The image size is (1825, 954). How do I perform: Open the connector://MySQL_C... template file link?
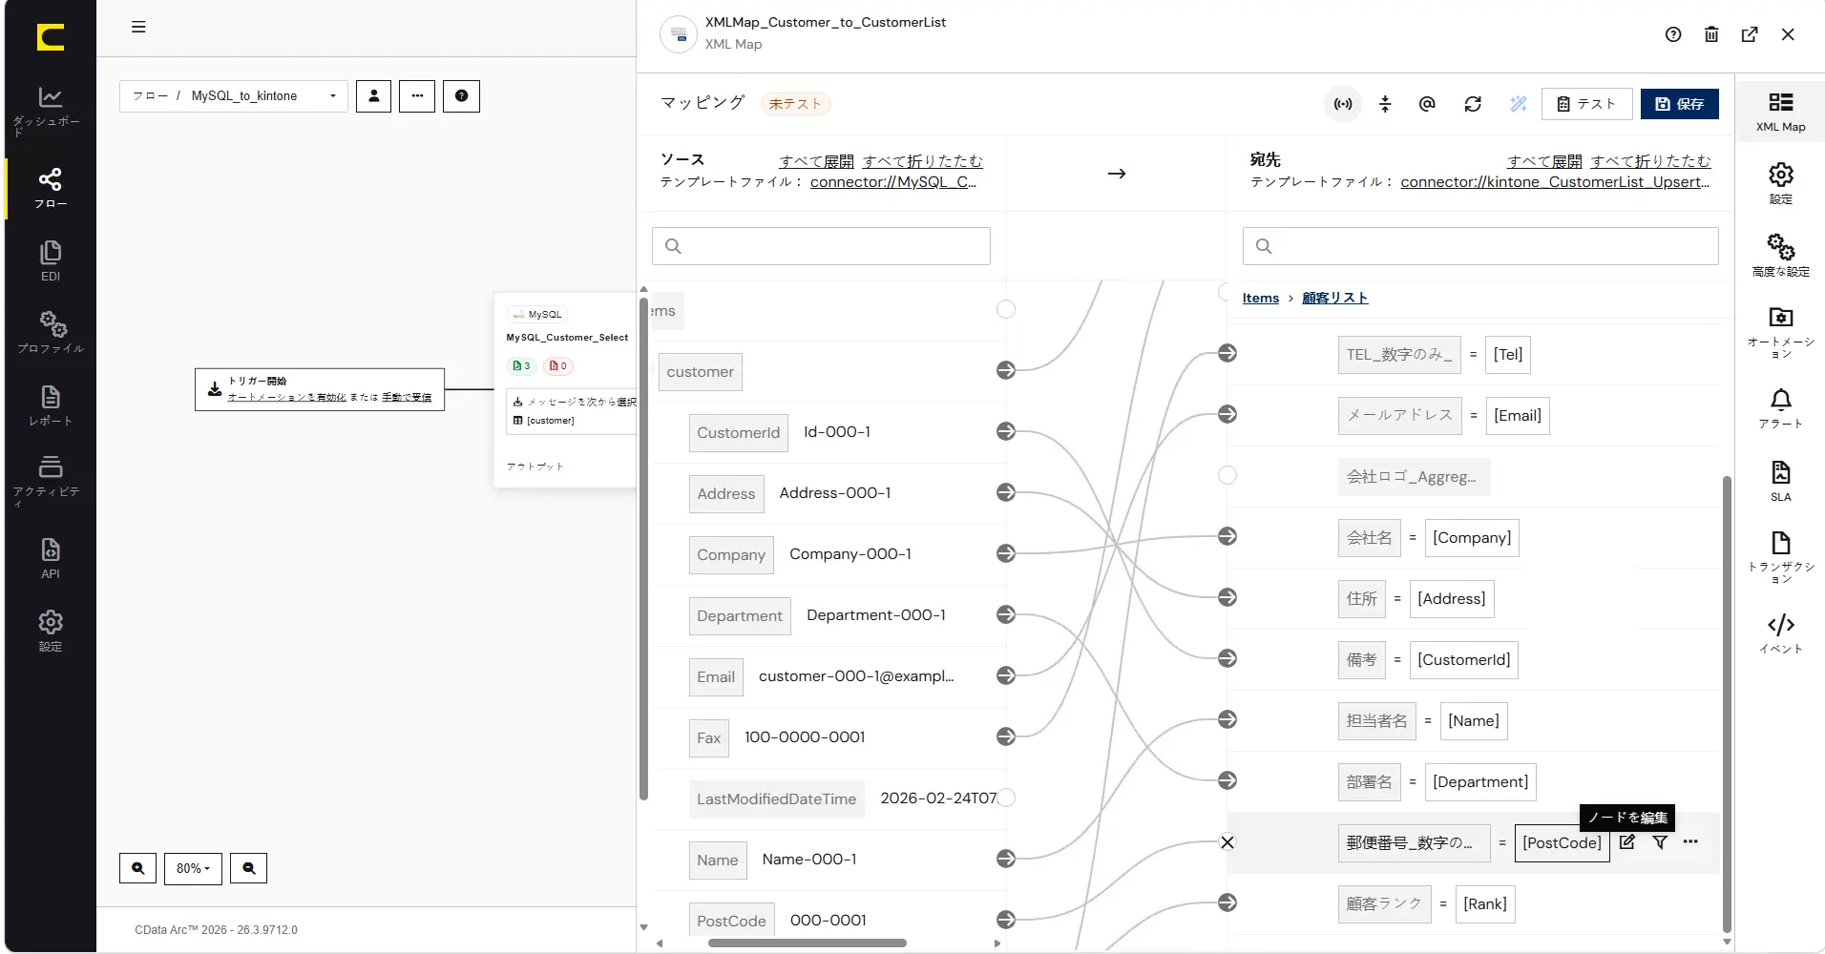[x=893, y=182]
